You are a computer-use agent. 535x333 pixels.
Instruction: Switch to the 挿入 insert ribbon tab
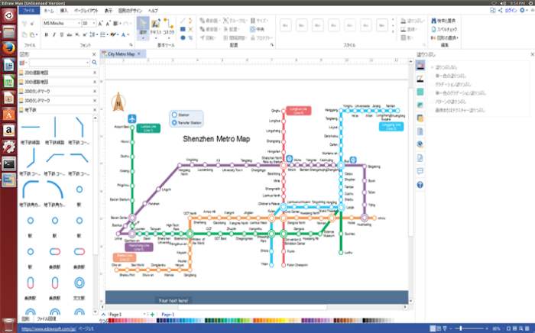pyautogui.click(x=63, y=11)
